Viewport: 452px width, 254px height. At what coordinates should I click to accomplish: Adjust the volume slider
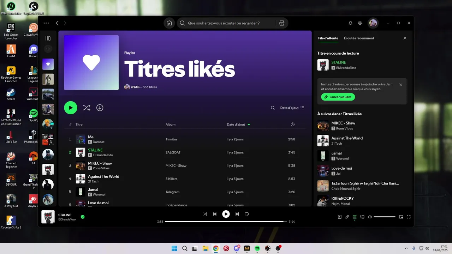pyautogui.click(x=385, y=217)
